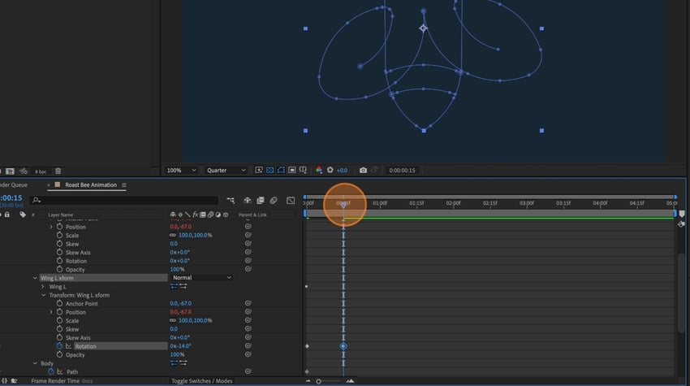
Task: Click Rotation keyframe at timeline start
Action: (307, 346)
